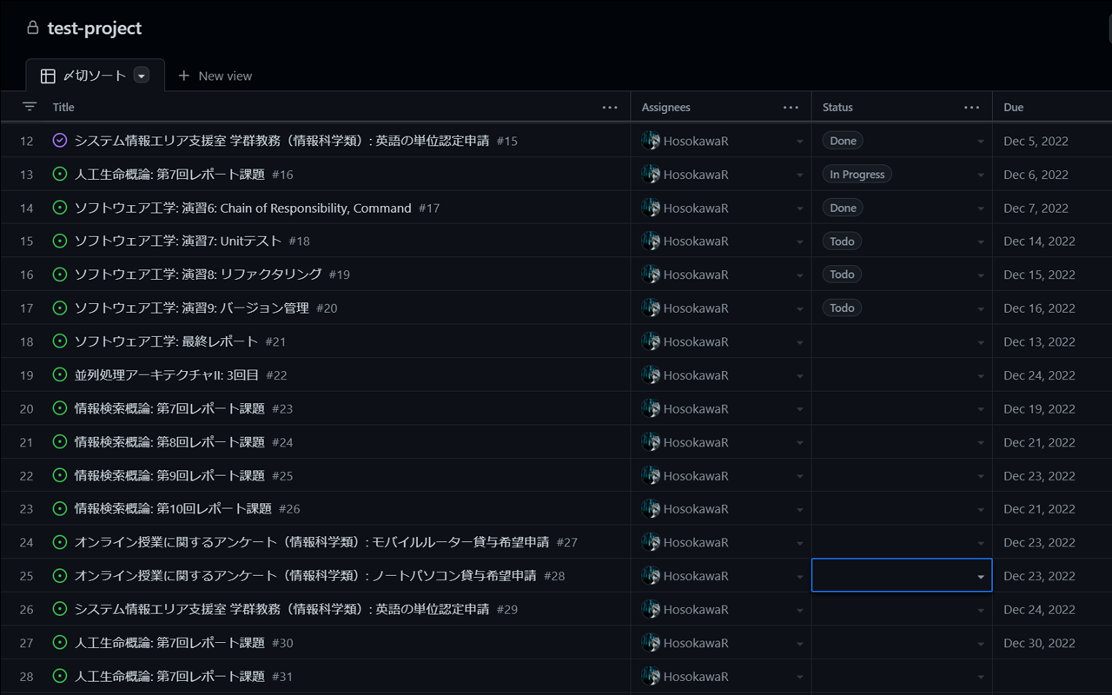Open the Assignees column ellipsis menu
Viewport: 1112px width, 695px height.
tap(791, 106)
